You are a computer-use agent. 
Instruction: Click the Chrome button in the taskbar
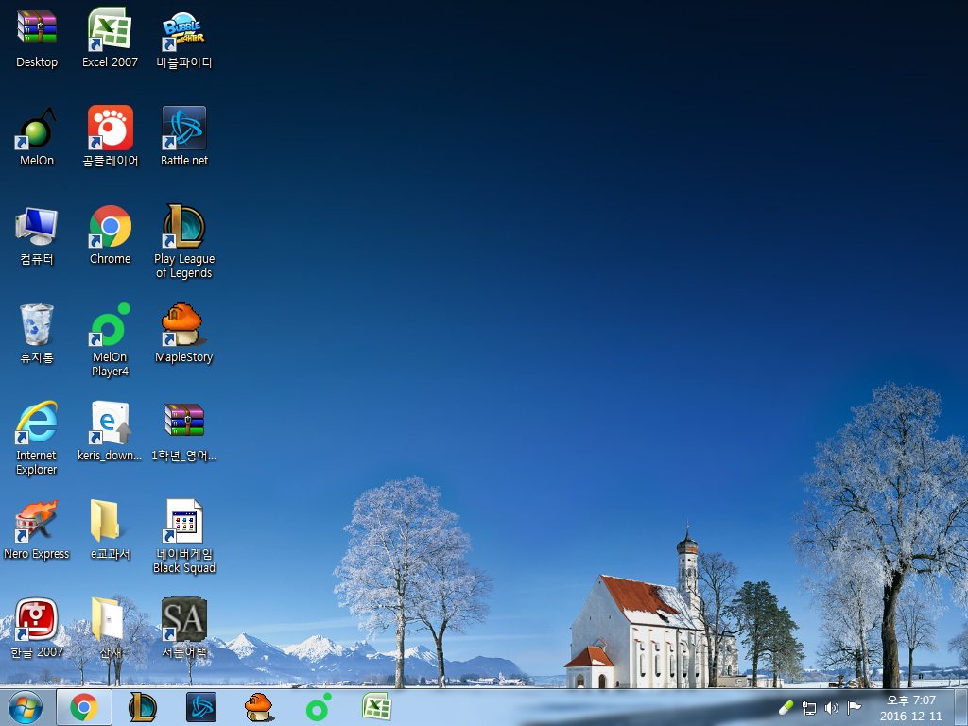[x=84, y=706]
